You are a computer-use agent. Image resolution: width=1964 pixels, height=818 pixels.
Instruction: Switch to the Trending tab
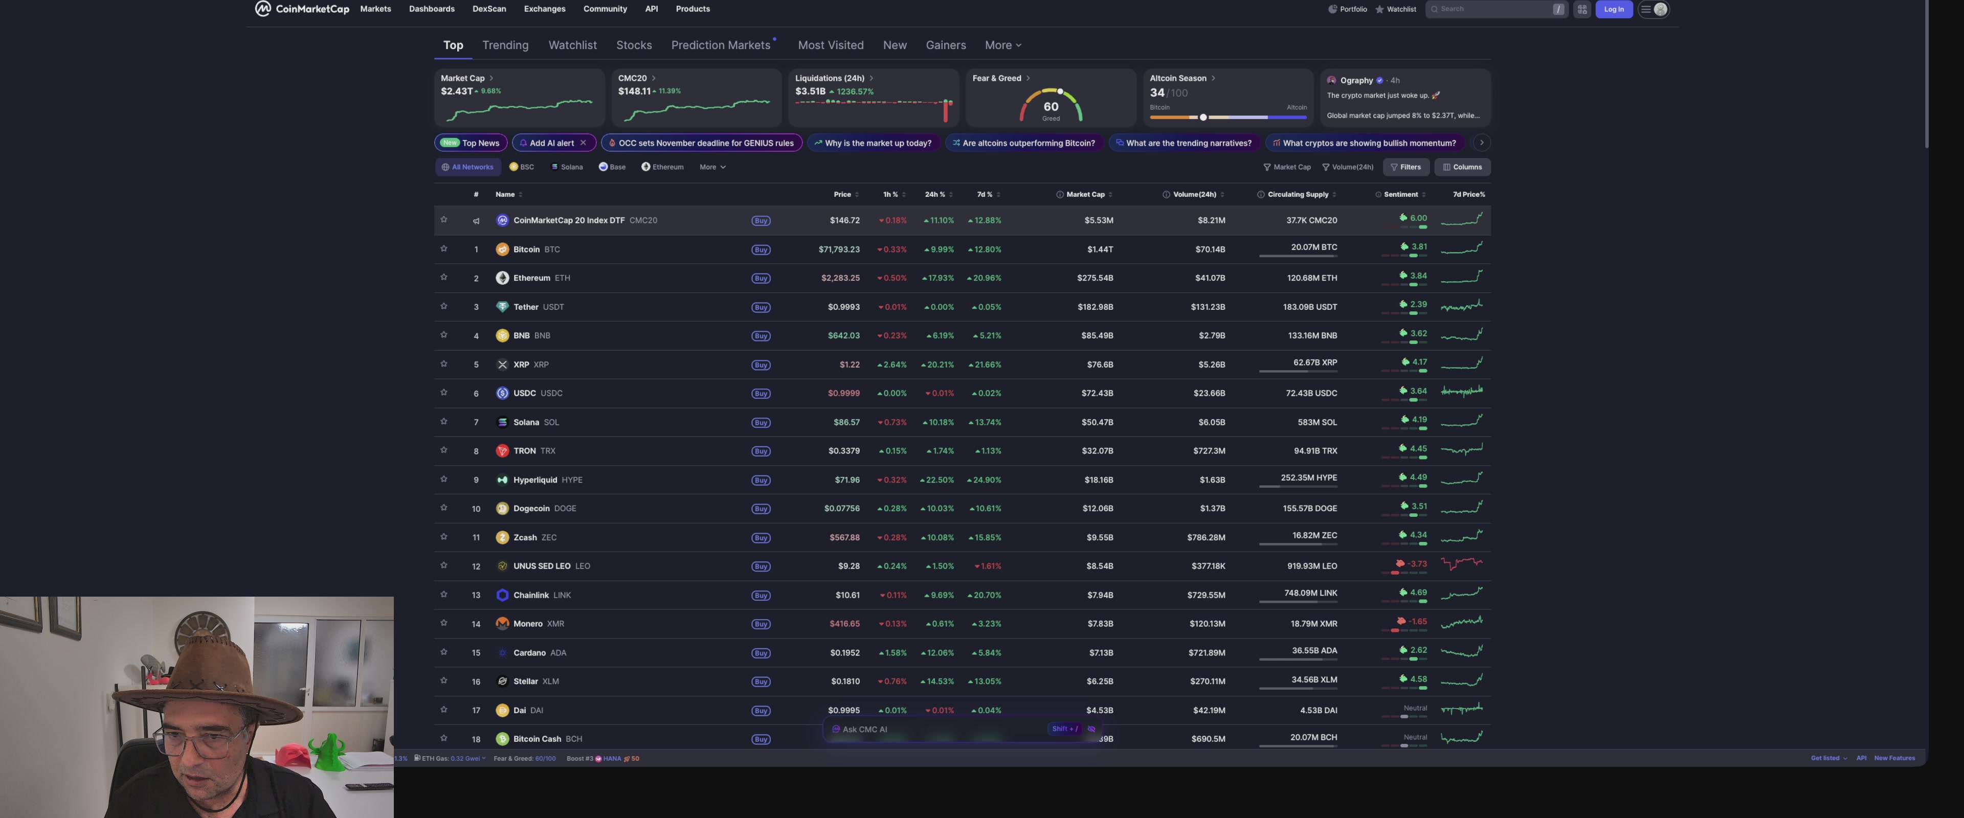[505, 45]
